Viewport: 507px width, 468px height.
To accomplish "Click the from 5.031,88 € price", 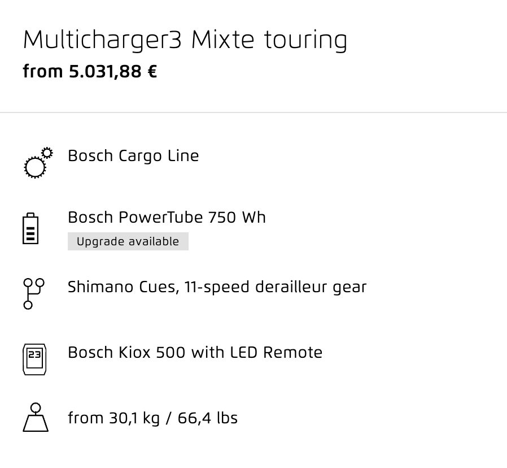I will coord(90,72).
